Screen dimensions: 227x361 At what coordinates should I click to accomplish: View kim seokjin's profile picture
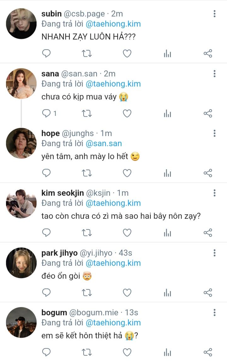[x=21, y=203]
